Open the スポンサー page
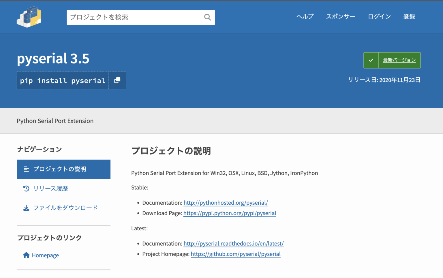This screenshot has height=278, width=443. 341,17
